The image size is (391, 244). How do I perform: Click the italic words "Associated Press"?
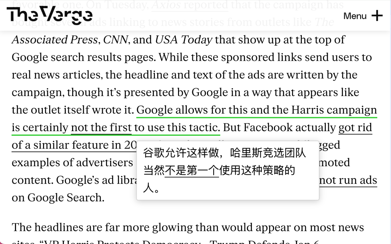point(55,40)
